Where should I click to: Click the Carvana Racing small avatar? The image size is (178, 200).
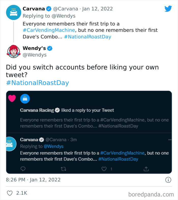click(x=25, y=99)
